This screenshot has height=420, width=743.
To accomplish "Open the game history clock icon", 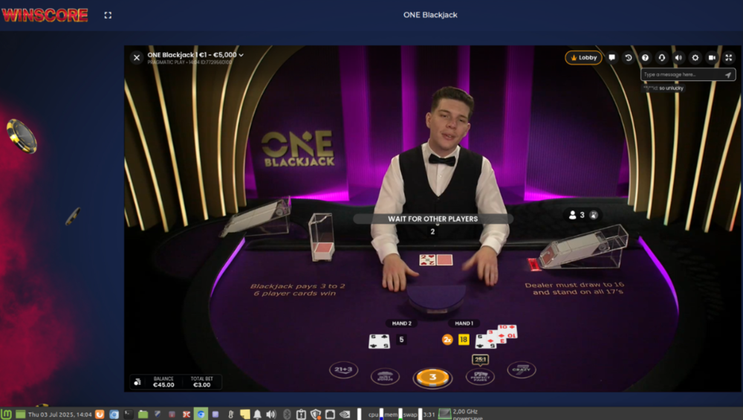I will point(629,57).
